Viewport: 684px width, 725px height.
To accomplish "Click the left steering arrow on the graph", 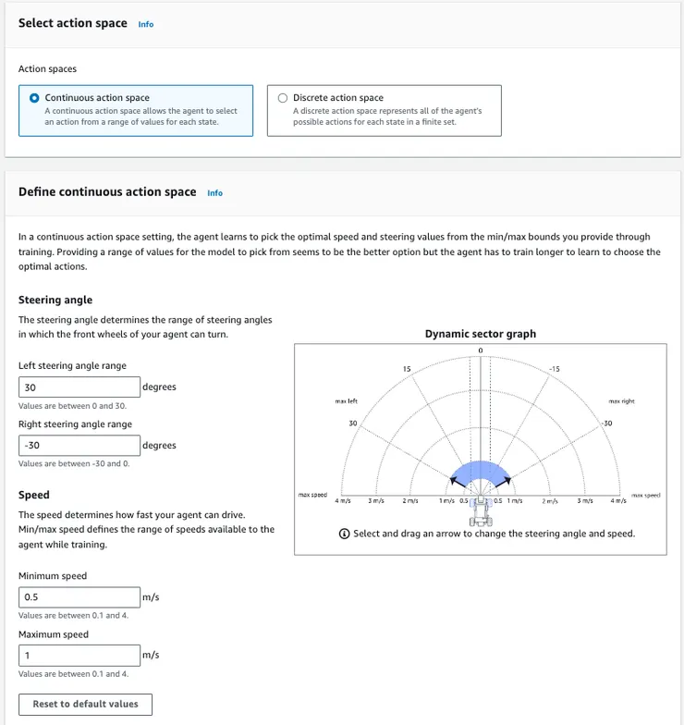I will 453,481.
